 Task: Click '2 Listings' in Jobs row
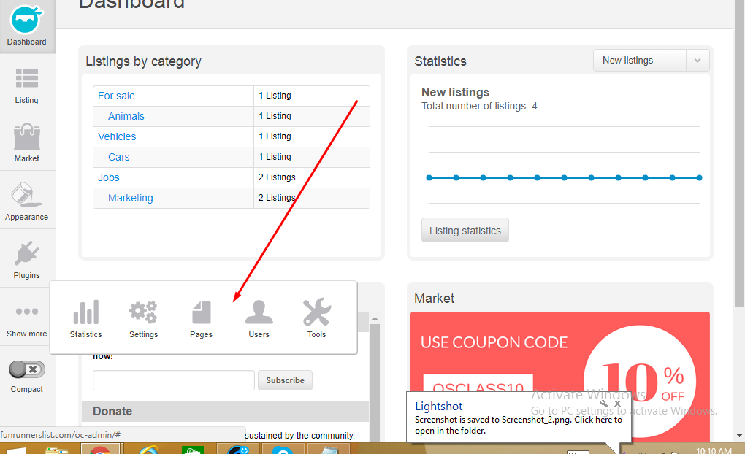(277, 177)
